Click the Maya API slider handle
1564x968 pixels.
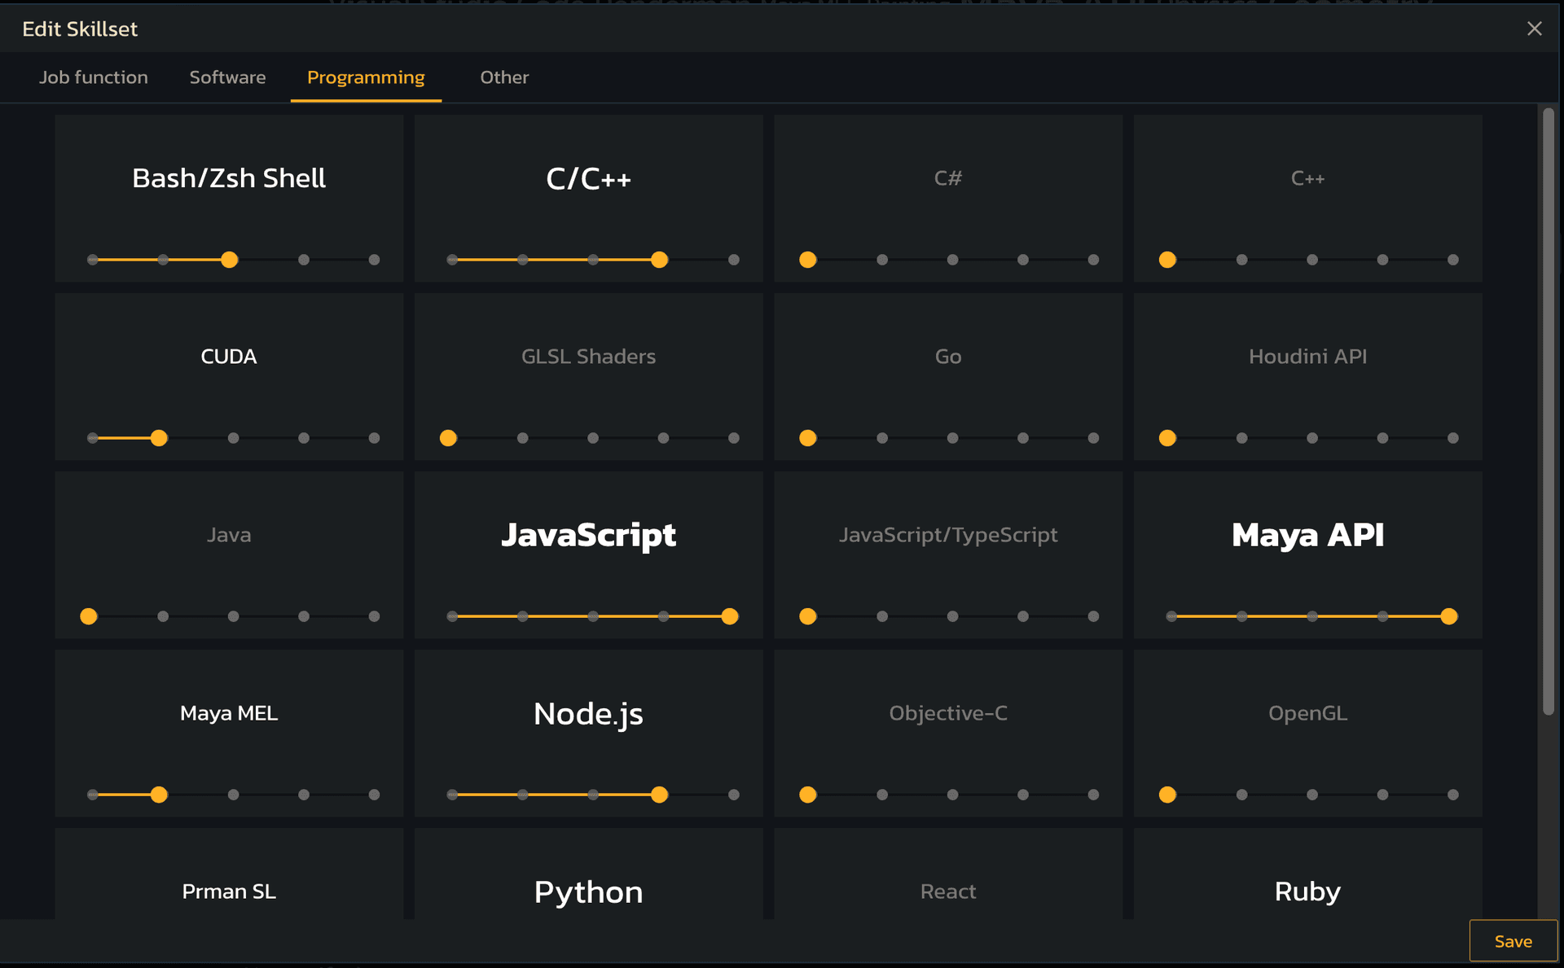1449,616
